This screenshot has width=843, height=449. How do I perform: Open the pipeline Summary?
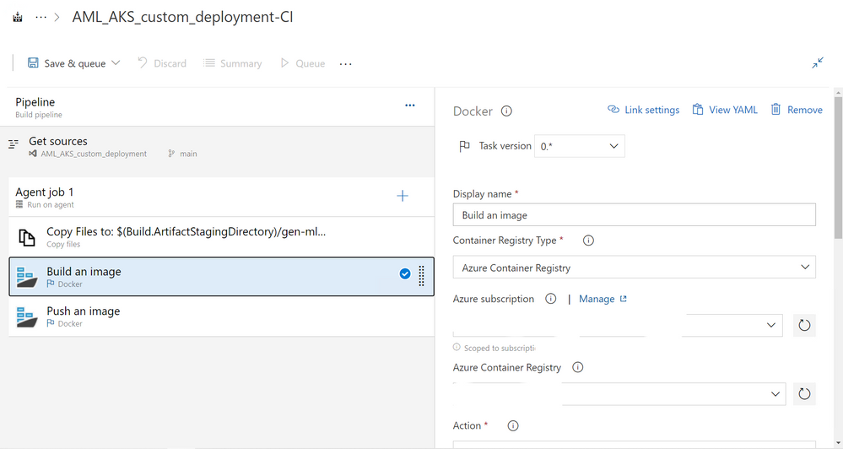[x=232, y=63]
